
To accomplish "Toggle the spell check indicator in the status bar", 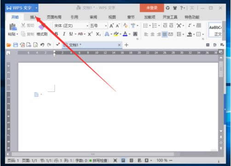I will pos(98,160).
